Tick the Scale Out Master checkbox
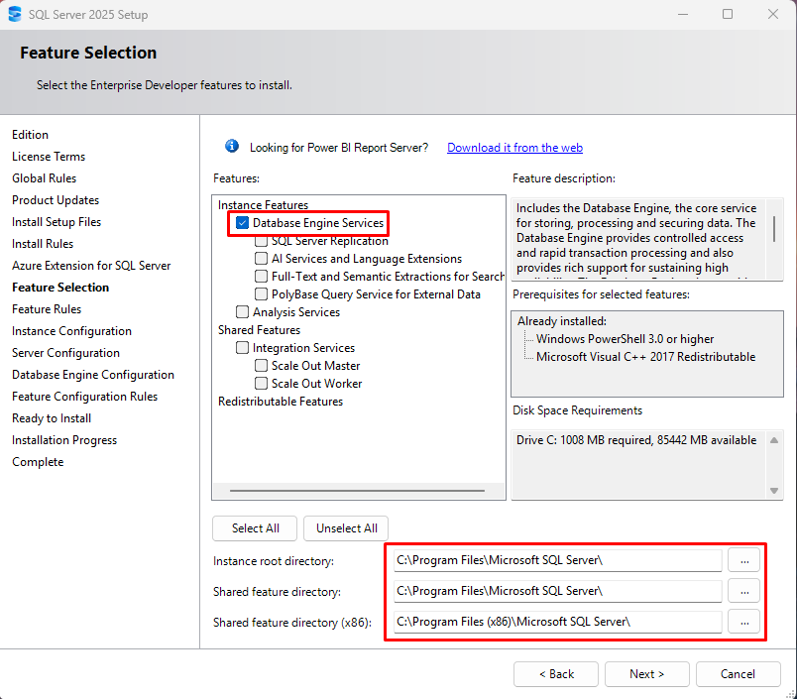This screenshot has height=699, width=797. point(262,366)
